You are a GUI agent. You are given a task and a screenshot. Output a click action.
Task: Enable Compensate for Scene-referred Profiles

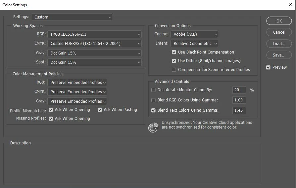[x=174, y=70]
